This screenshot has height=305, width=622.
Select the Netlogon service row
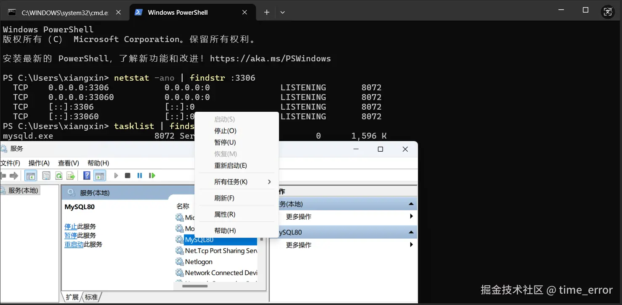tap(216, 262)
